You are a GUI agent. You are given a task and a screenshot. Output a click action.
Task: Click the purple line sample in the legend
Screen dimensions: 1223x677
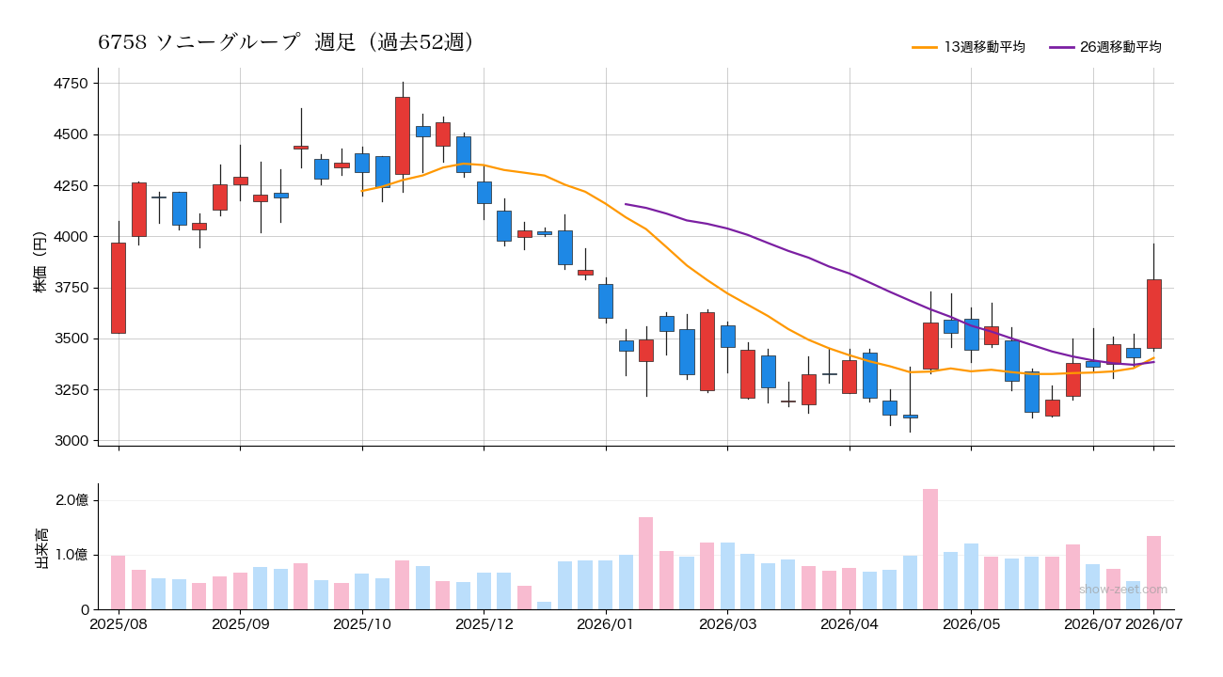tap(1061, 47)
